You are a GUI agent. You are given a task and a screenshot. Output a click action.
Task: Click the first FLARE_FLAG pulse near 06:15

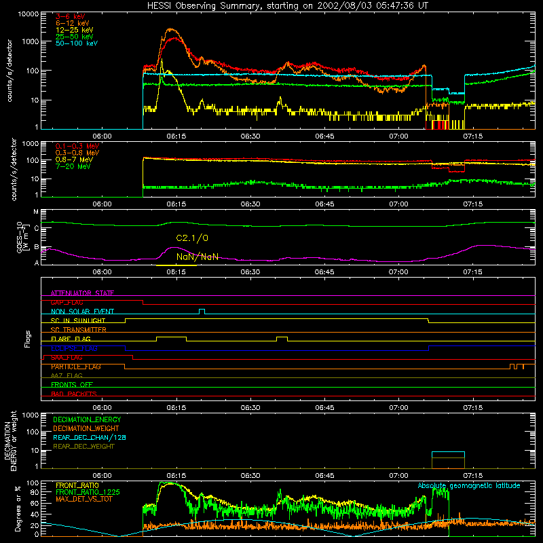point(171,339)
